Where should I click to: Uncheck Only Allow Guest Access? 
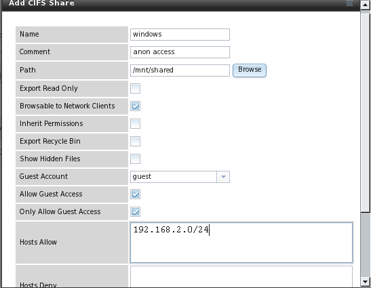[x=136, y=211]
